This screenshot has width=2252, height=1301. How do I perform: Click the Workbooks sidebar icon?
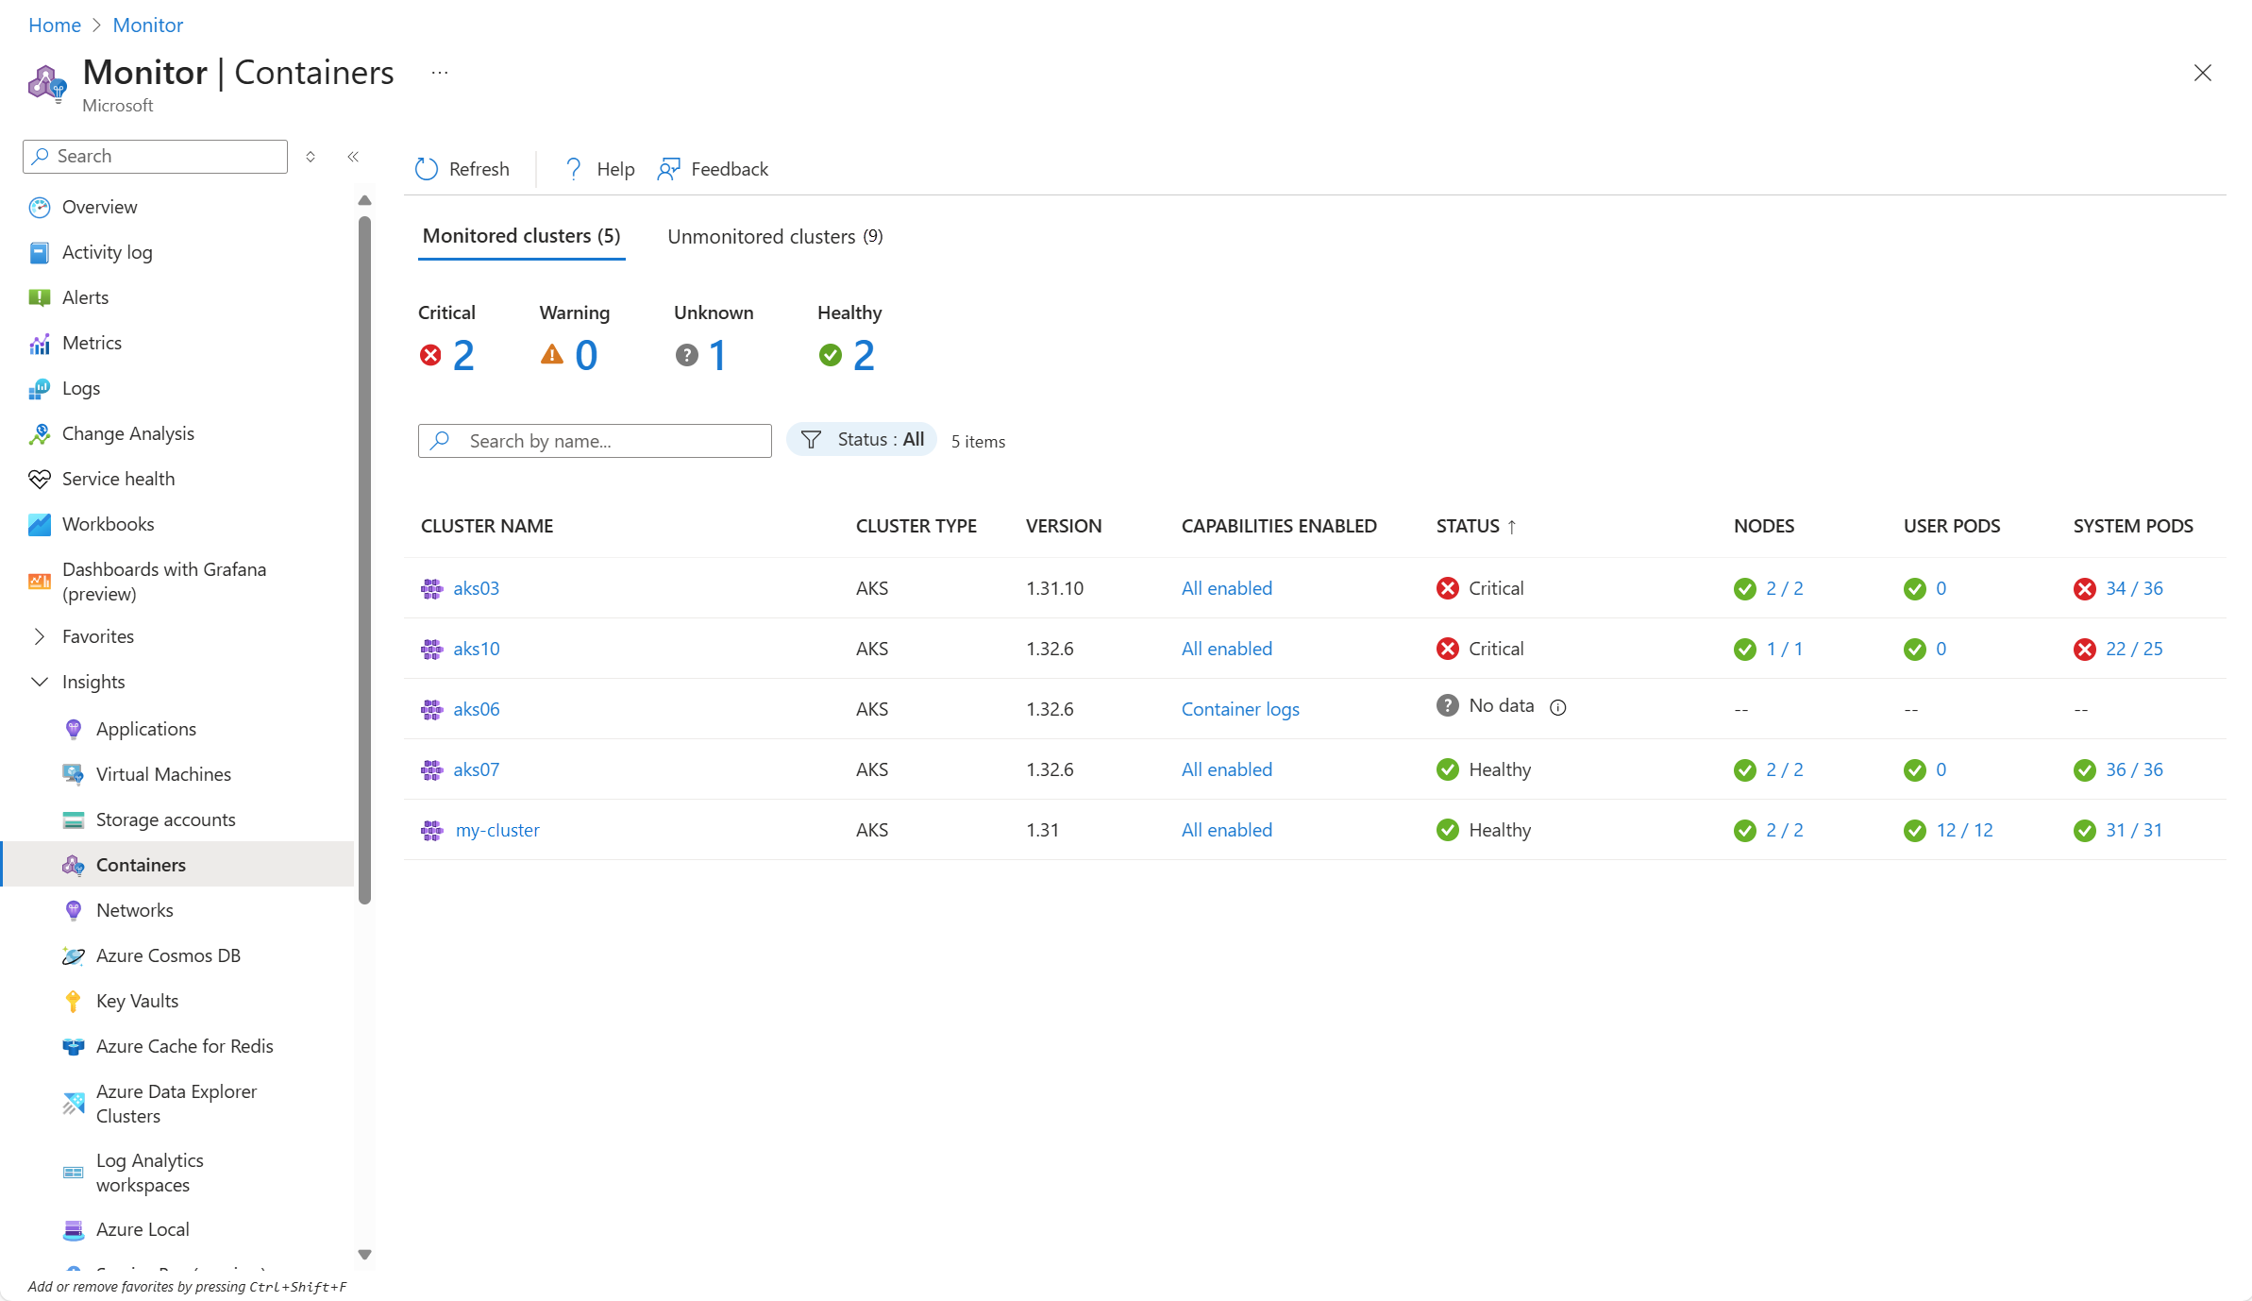point(40,525)
